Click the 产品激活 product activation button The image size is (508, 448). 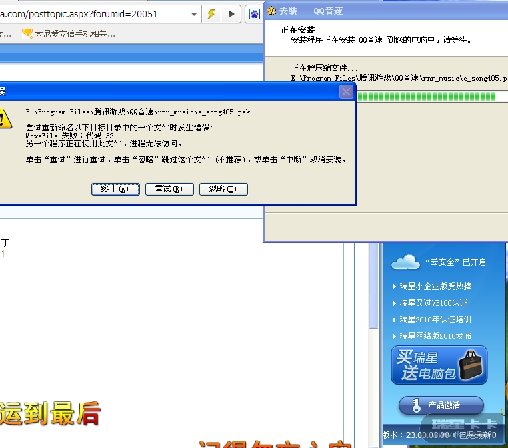(x=441, y=405)
